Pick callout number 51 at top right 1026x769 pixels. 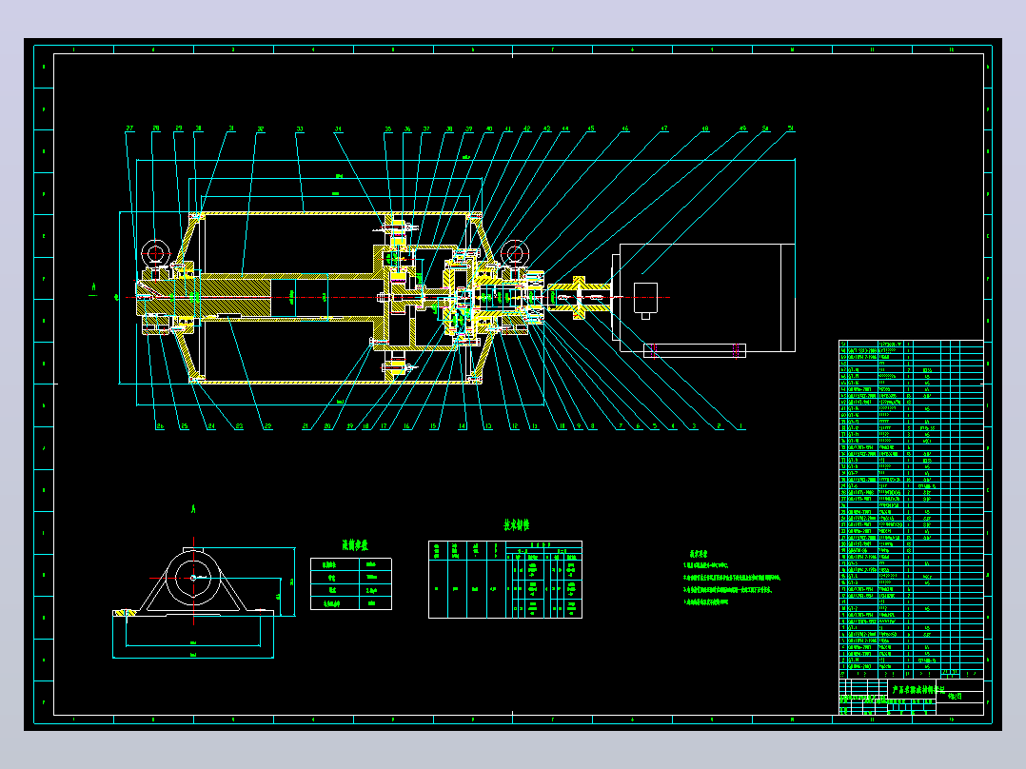click(790, 128)
